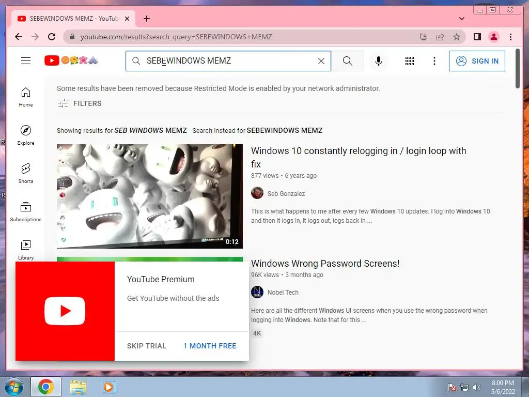This screenshot has width=529, height=397.
Task: Click 1 MONTH FREE in Premium popup
Action: 210,346
